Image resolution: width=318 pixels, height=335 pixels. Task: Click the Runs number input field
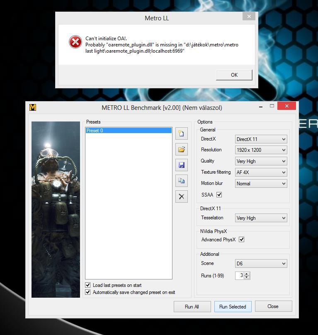[x=240, y=275]
